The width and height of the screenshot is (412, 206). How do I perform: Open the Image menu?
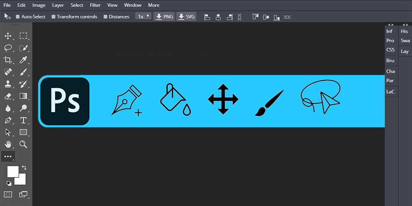pyautogui.click(x=39, y=5)
